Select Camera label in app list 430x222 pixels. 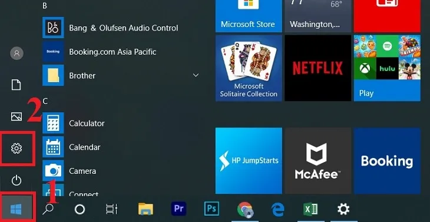82,171
